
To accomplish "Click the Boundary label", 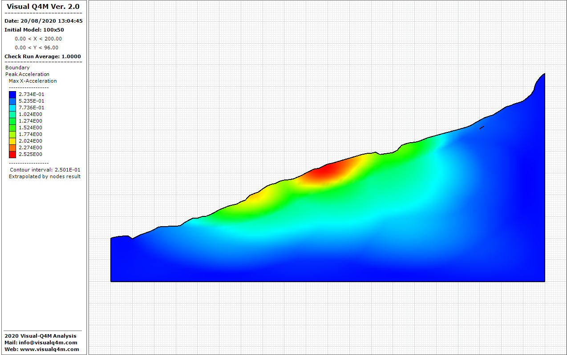I will point(17,68).
